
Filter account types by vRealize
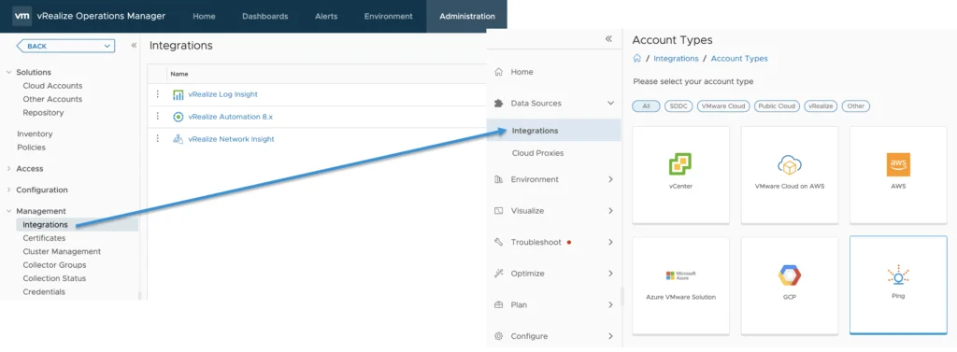pyautogui.click(x=821, y=106)
